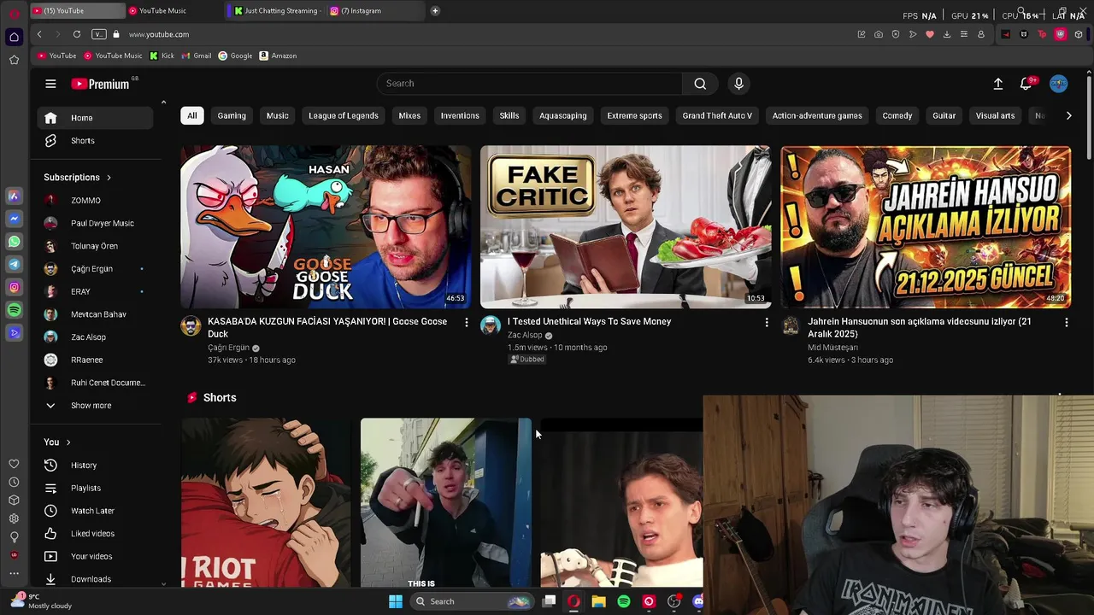Open History in the sidebar
The height and width of the screenshot is (615, 1094).
click(95, 466)
